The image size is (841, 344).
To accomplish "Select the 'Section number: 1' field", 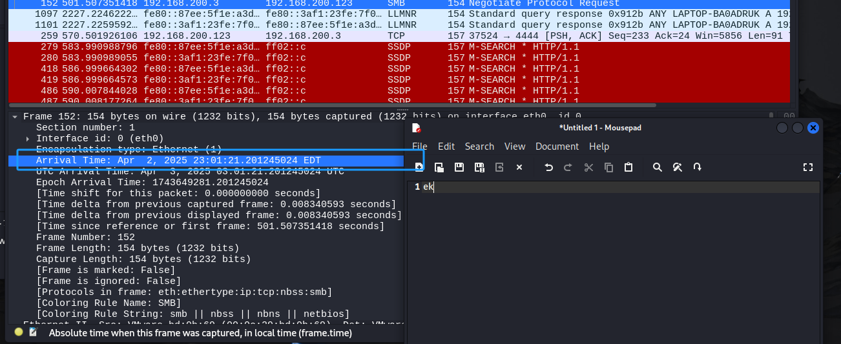I will click(85, 128).
